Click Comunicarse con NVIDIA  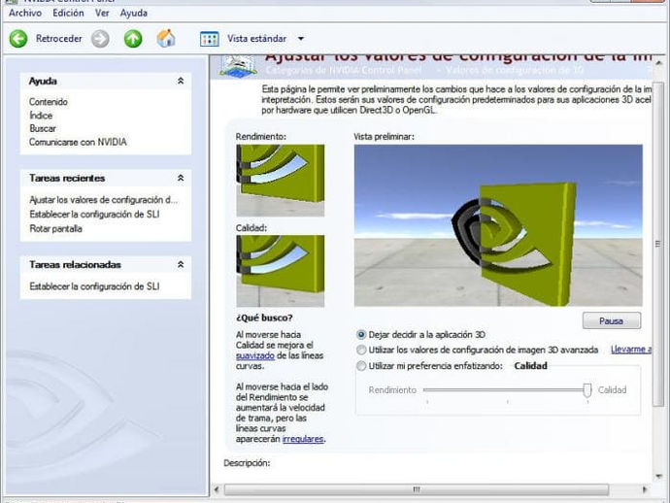pos(78,142)
